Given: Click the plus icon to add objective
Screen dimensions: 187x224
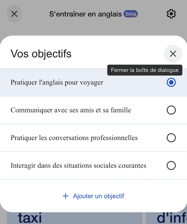Looking at the screenshot, I should click(x=66, y=196).
